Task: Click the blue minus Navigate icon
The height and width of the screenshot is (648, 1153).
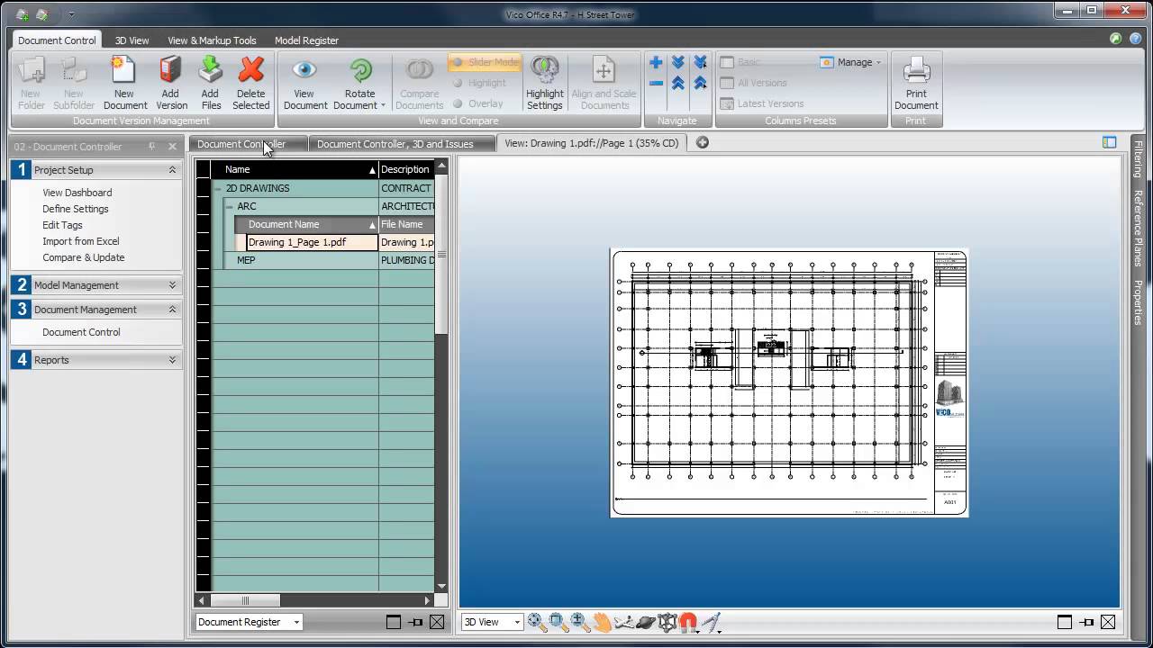Action: coord(656,83)
